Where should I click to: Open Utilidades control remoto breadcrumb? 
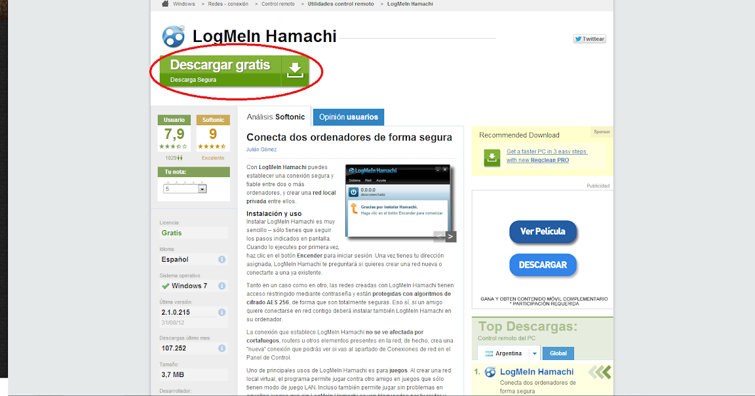[x=341, y=4]
